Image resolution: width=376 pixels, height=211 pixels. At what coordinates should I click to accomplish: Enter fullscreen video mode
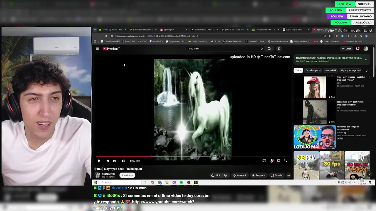tap(285, 161)
